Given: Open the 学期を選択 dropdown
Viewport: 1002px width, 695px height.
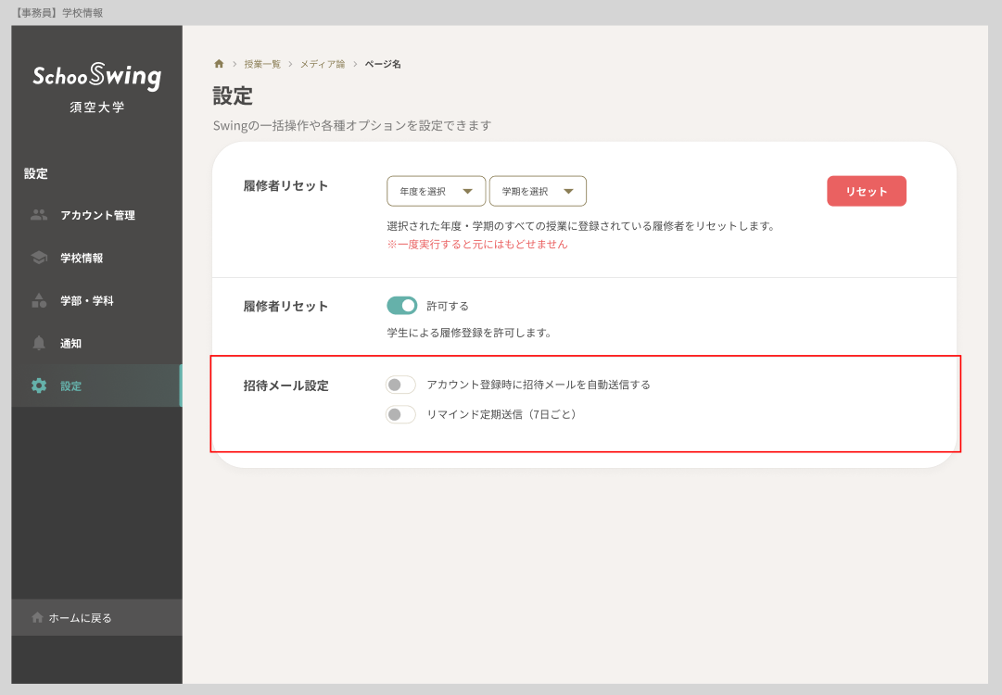Looking at the screenshot, I should [x=538, y=191].
